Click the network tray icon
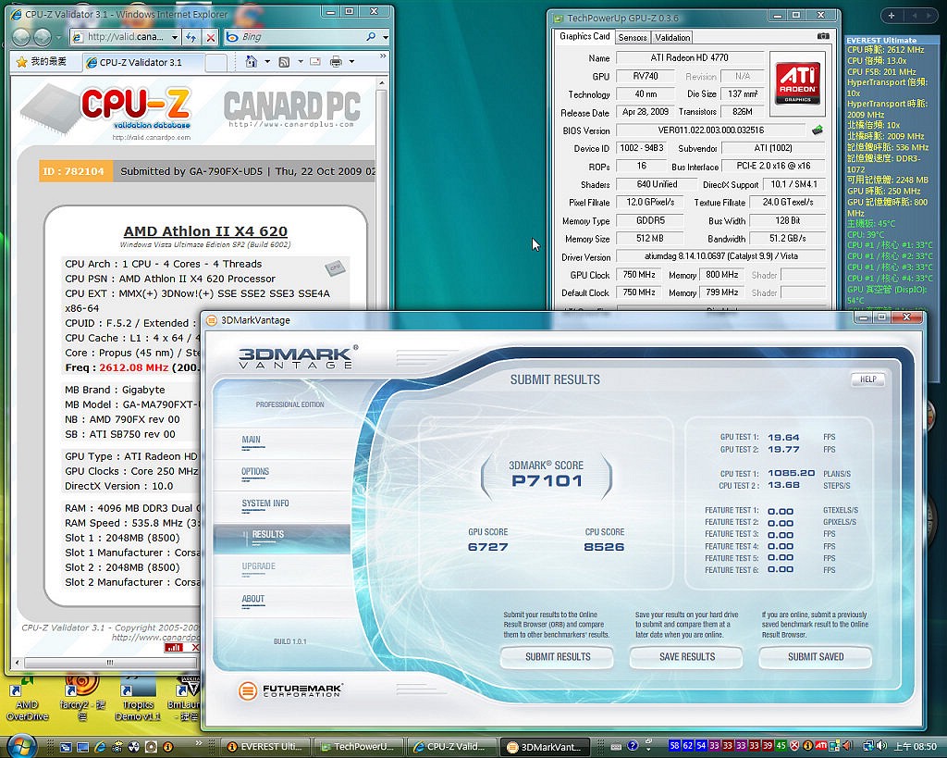947x758 pixels. tap(868, 746)
